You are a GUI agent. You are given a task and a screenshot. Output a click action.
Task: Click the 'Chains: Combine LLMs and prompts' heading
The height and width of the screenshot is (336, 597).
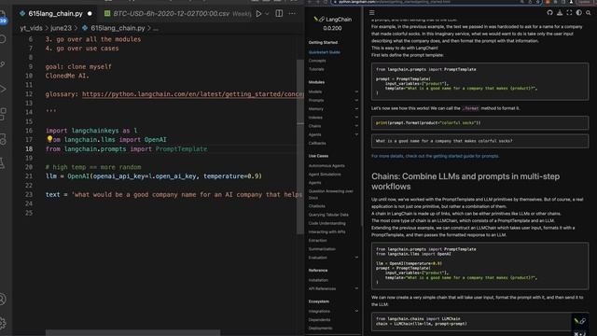pos(465,181)
